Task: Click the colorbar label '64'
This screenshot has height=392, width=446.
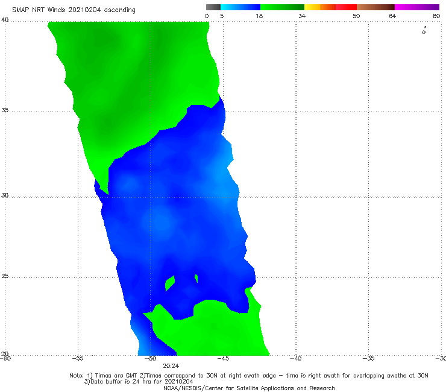Action: 392,16
